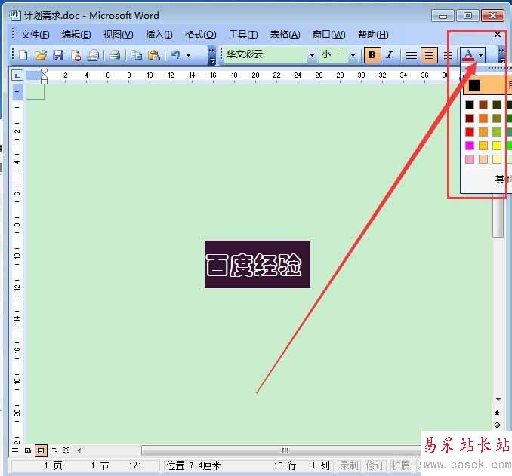Pick the gold color swatch

pyautogui.click(x=483, y=145)
